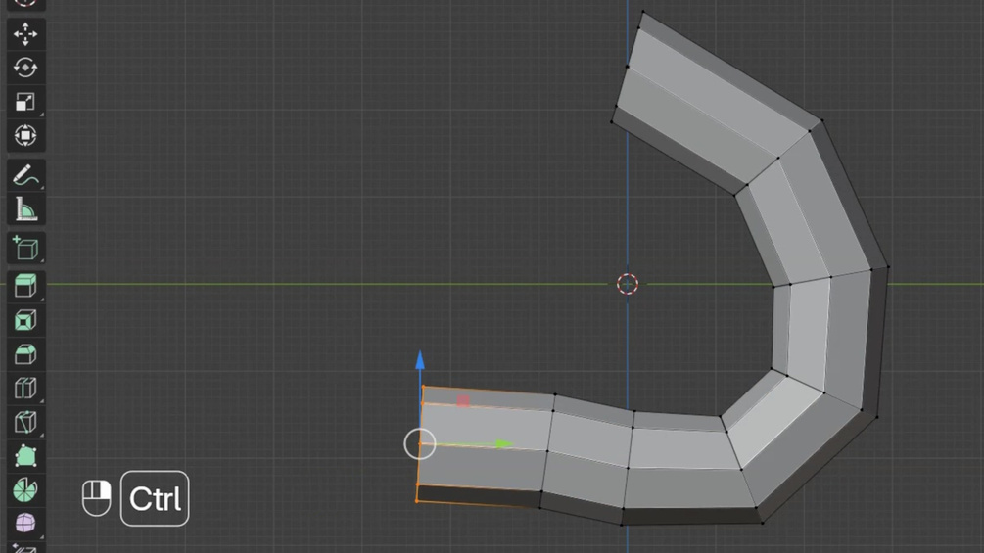Activate the Bevel tool
984x553 pixels.
[25, 354]
